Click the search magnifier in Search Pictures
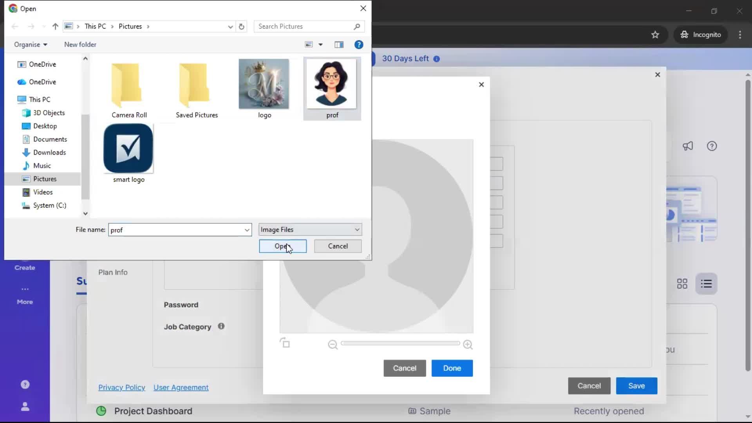 (357, 26)
